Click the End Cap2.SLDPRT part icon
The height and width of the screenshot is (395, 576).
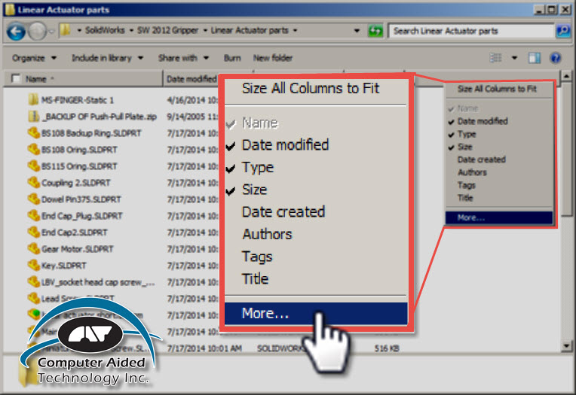click(x=33, y=232)
